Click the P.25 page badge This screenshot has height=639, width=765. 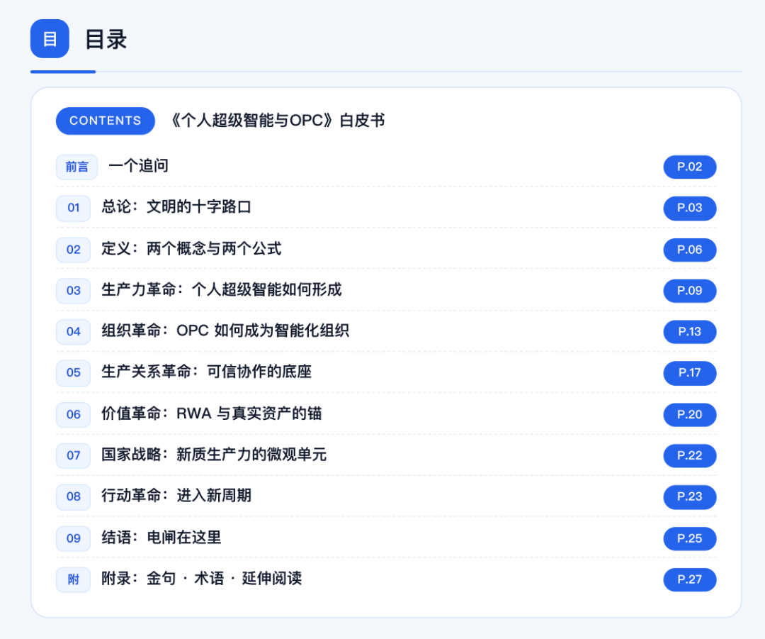coord(690,539)
